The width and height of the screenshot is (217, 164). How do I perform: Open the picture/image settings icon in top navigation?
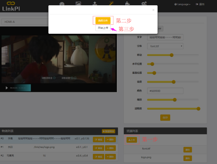point(78,3)
